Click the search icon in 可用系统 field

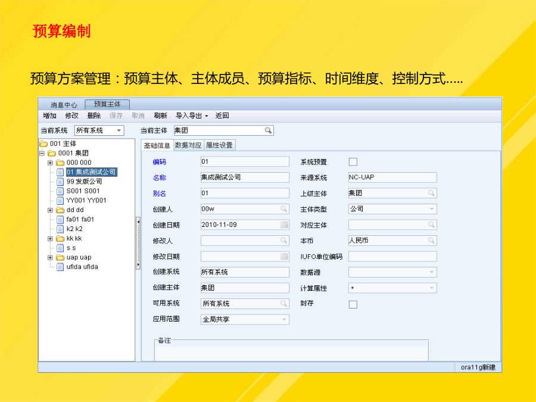(x=284, y=304)
